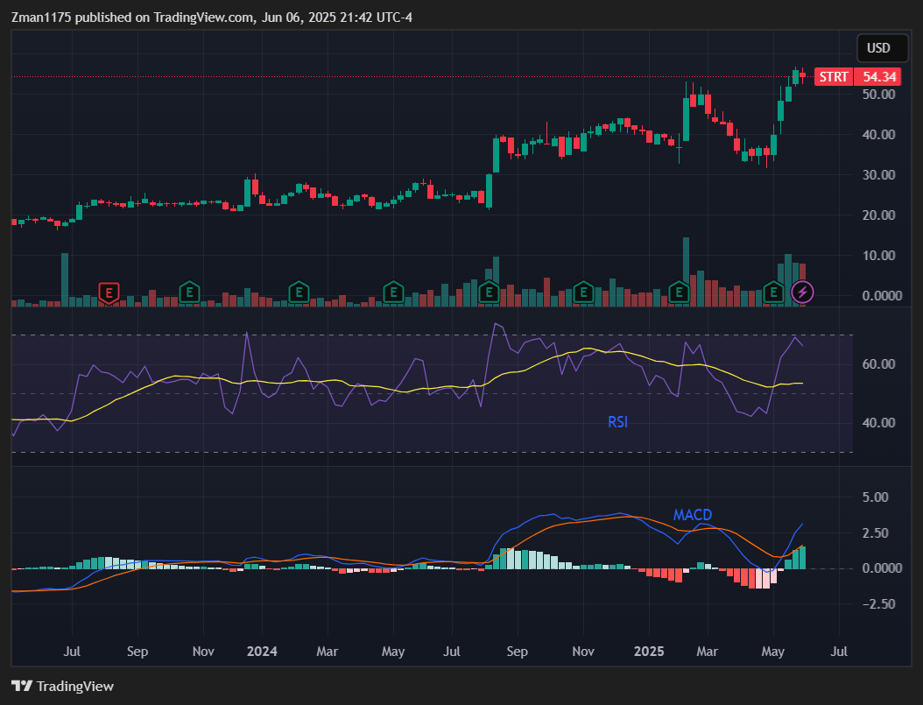
Task: Select the earnings icon near November 2024
Action: click(x=582, y=293)
